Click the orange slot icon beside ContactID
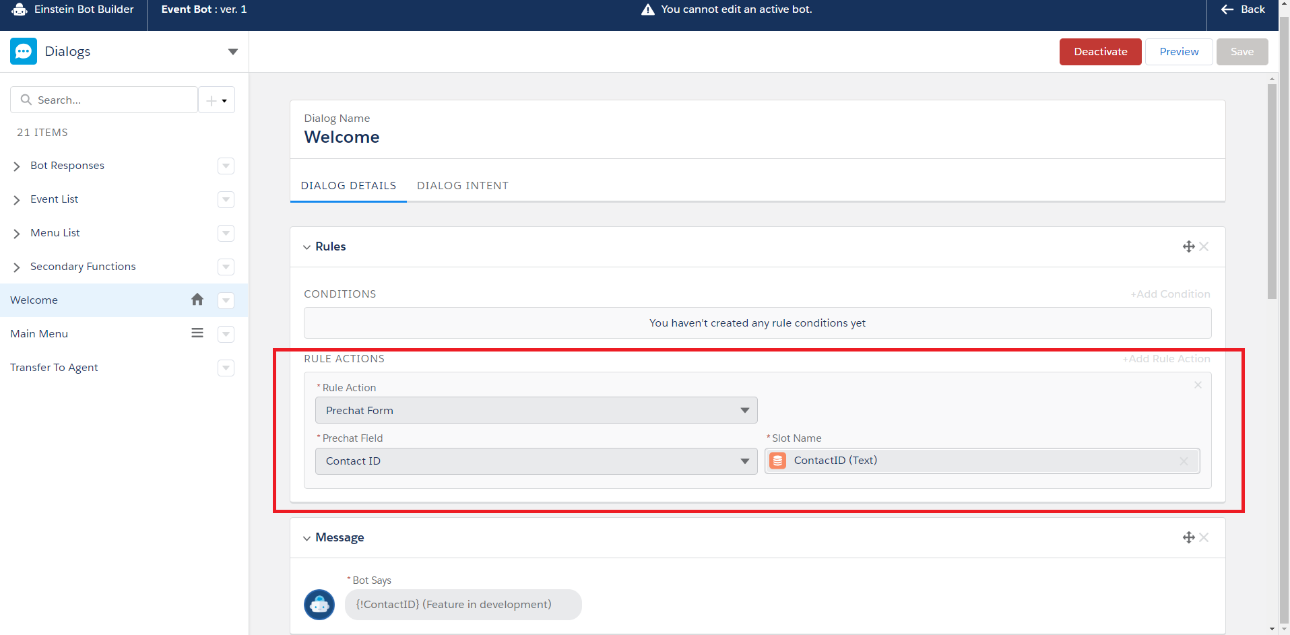Screen dimensions: 1290x635 (778, 461)
